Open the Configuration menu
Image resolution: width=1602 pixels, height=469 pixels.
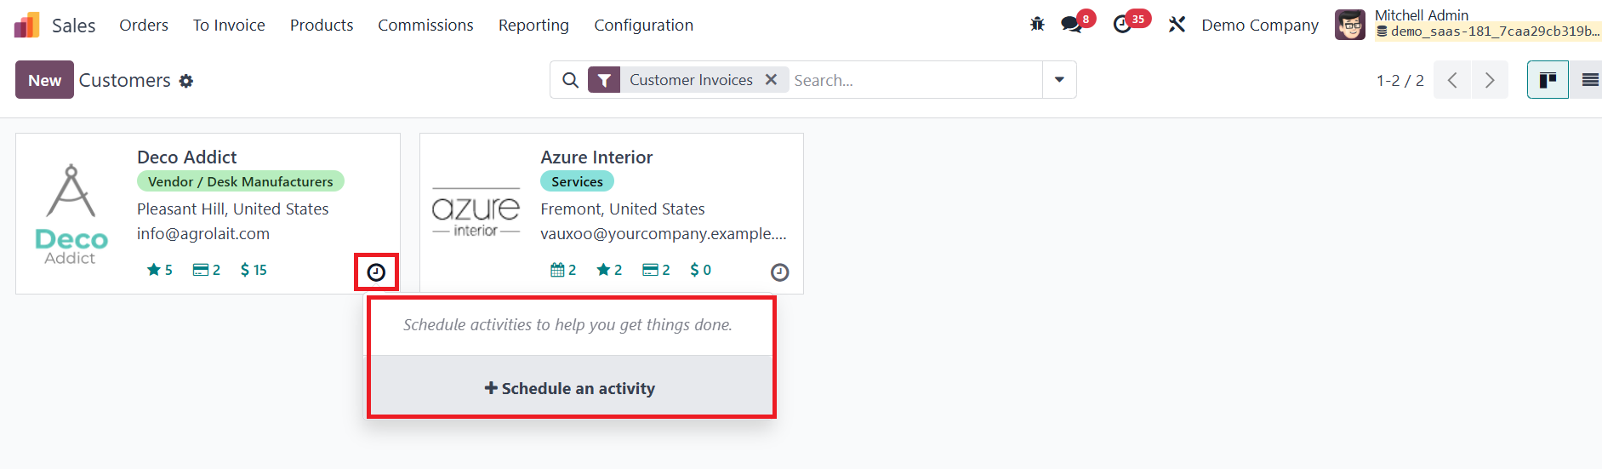(x=643, y=26)
